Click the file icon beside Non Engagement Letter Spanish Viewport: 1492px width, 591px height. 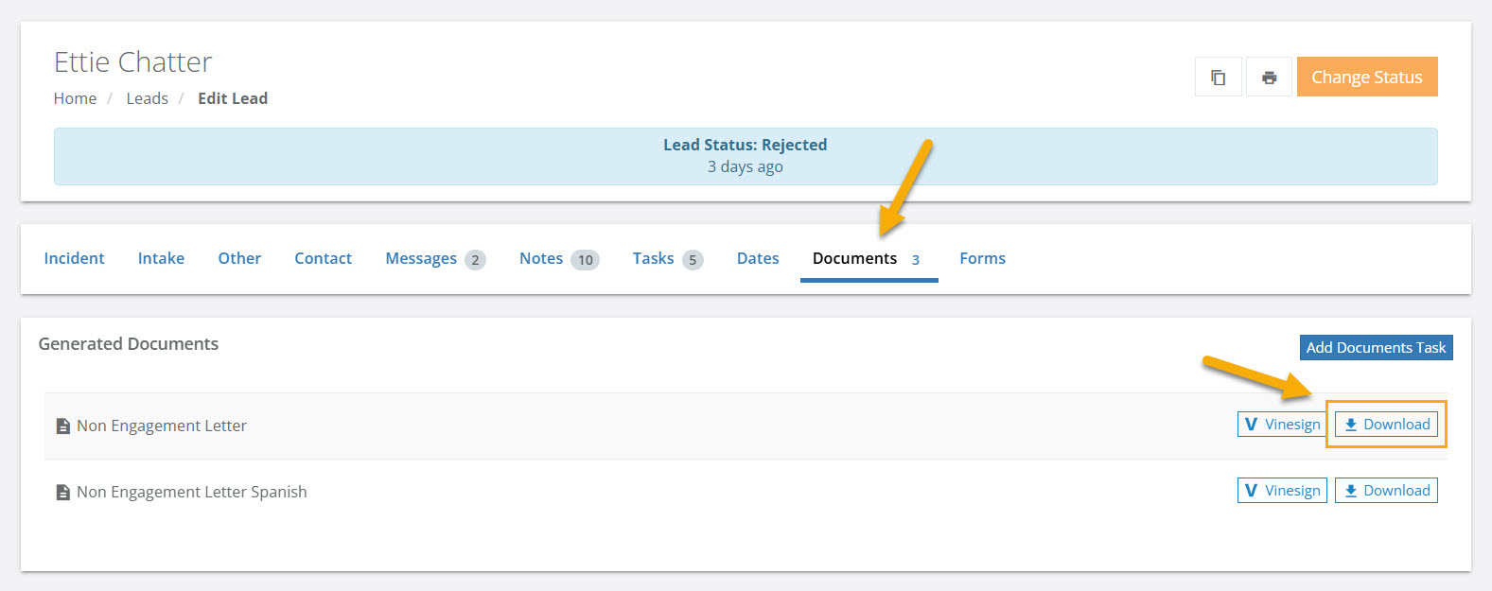tap(63, 493)
